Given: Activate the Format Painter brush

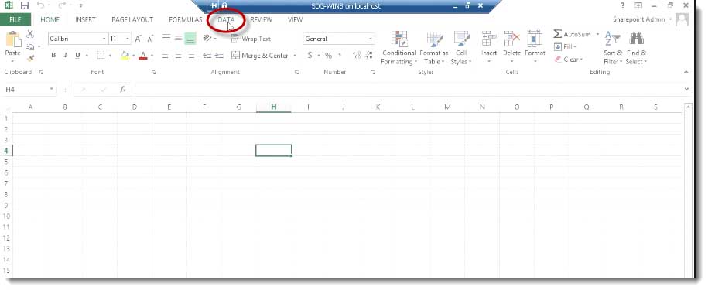Looking at the screenshot, I should (30, 58).
